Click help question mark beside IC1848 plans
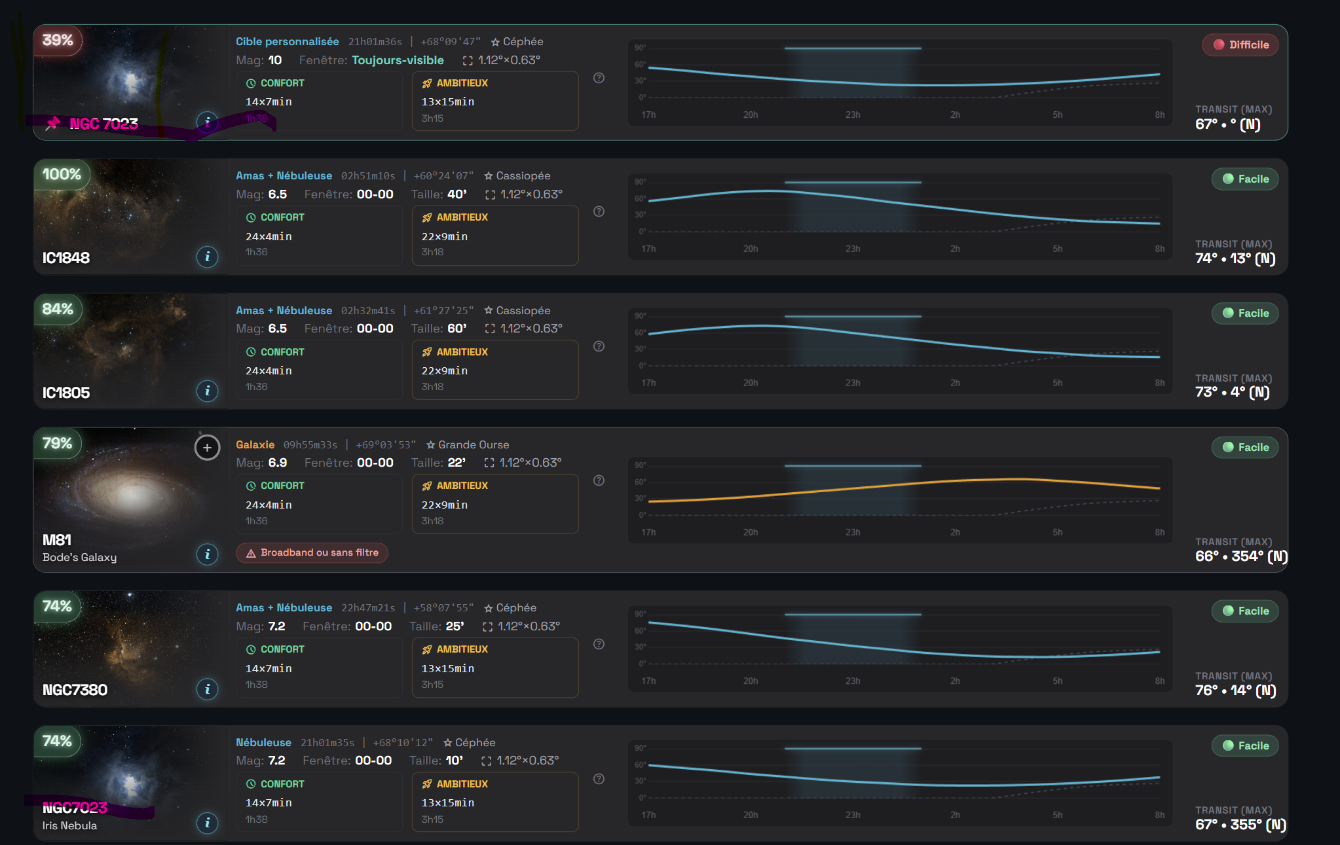 click(599, 211)
